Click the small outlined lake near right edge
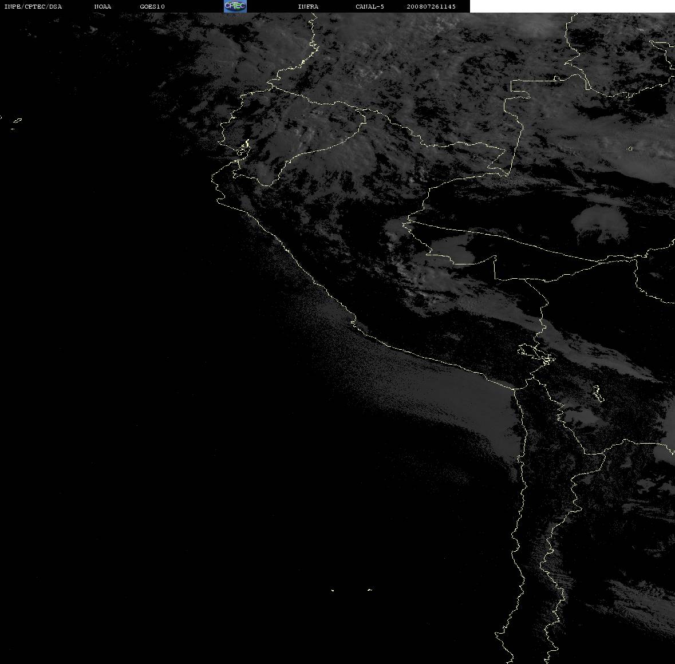The height and width of the screenshot is (664, 675). pyautogui.click(x=630, y=149)
